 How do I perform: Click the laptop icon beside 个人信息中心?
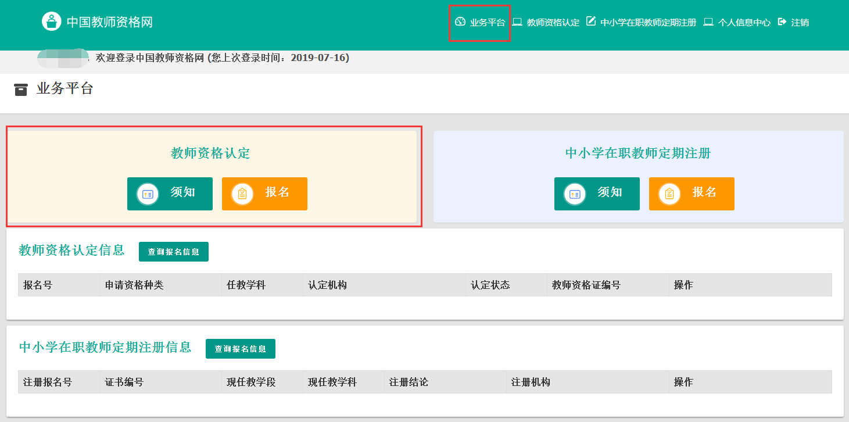pyautogui.click(x=708, y=22)
